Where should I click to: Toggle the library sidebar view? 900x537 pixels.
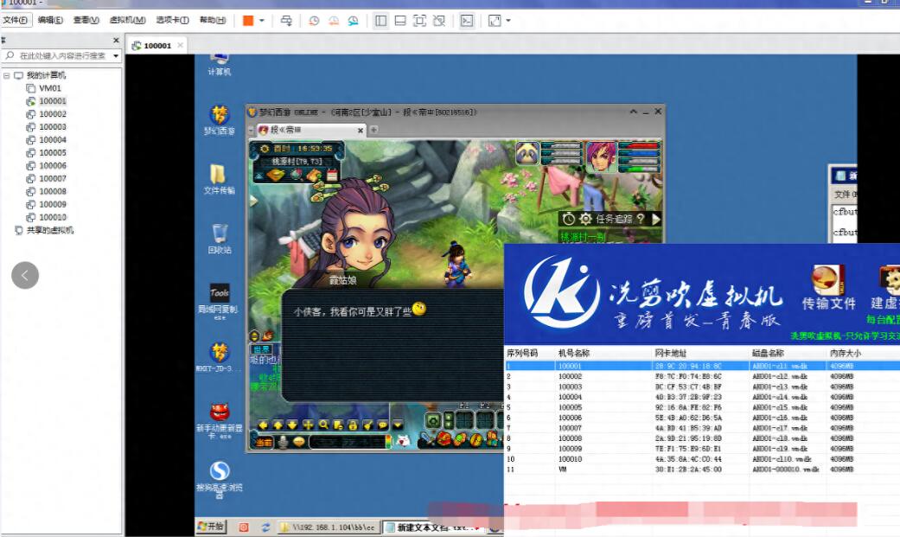pyautogui.click(x=380, y=21)
